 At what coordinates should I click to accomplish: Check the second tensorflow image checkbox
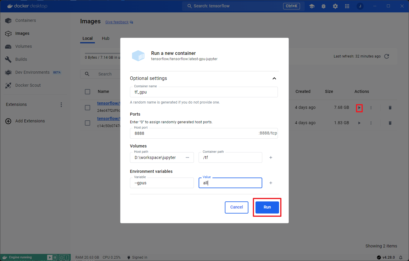[x=88, y=123]
